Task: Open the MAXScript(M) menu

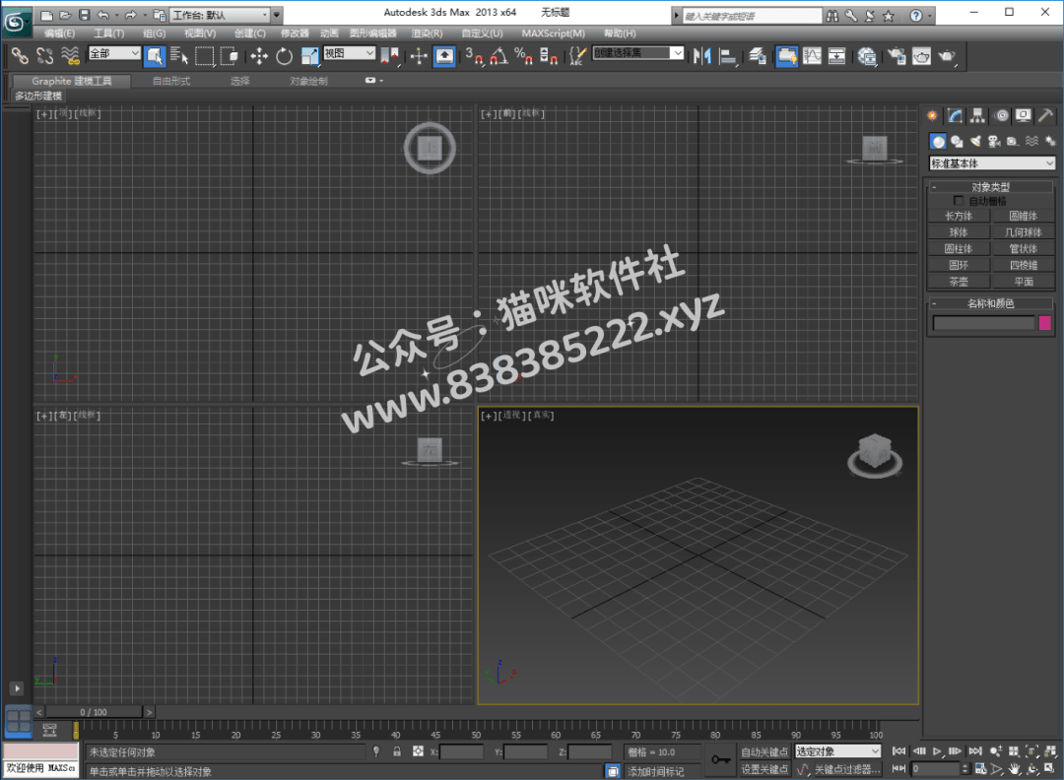Action: (553, 33)
